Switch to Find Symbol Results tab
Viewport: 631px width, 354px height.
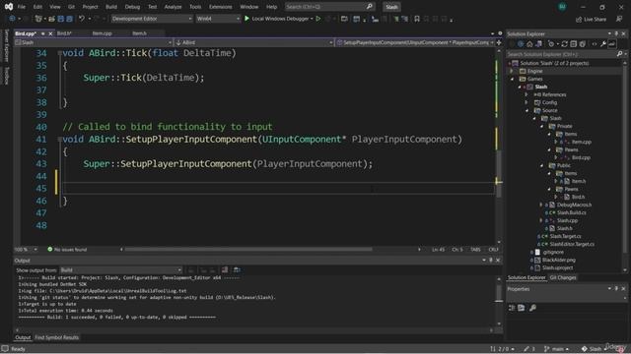point(57,337)
